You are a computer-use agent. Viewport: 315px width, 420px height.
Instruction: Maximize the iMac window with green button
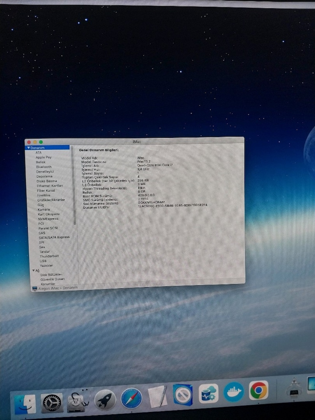[41, 142]
